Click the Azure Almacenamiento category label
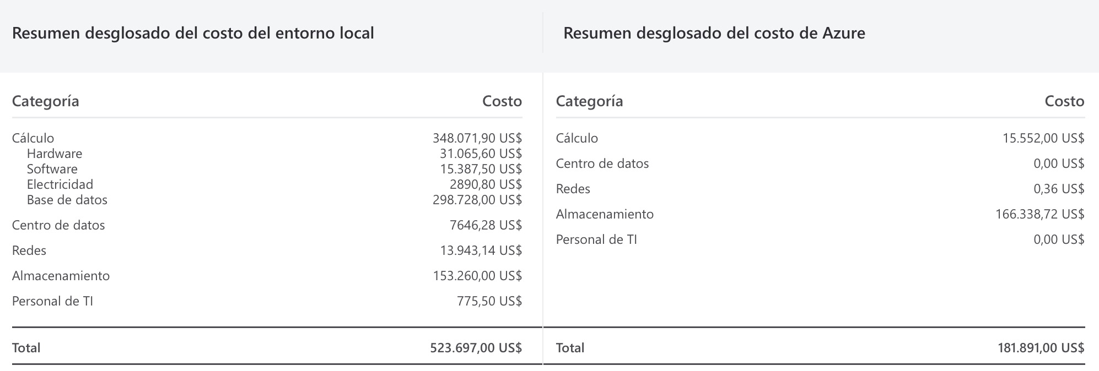 point(605,214)
